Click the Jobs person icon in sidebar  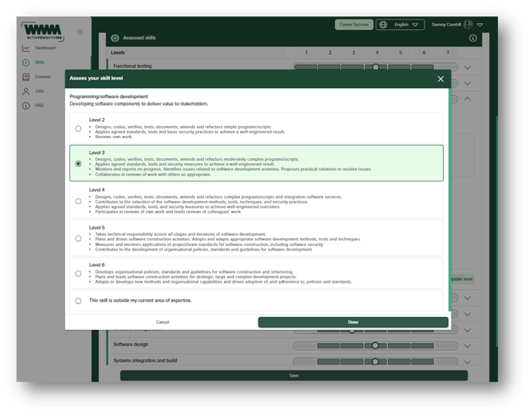coord(26,90)
